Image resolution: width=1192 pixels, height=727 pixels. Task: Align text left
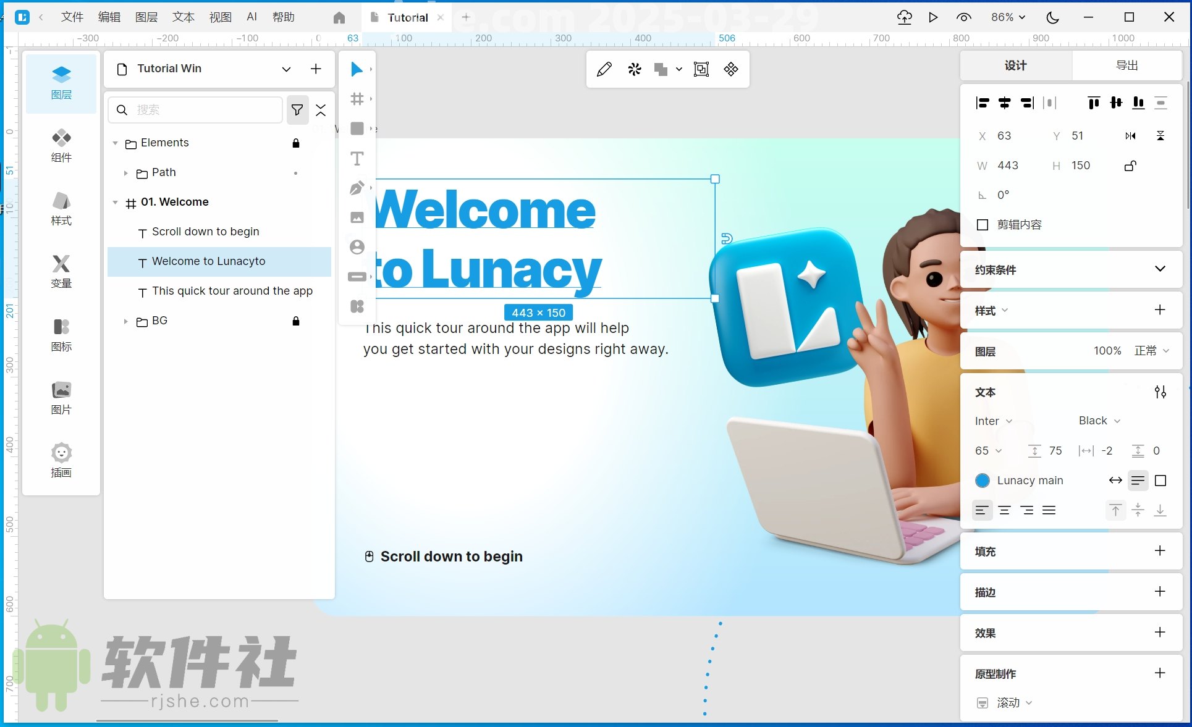pos(982,510)
